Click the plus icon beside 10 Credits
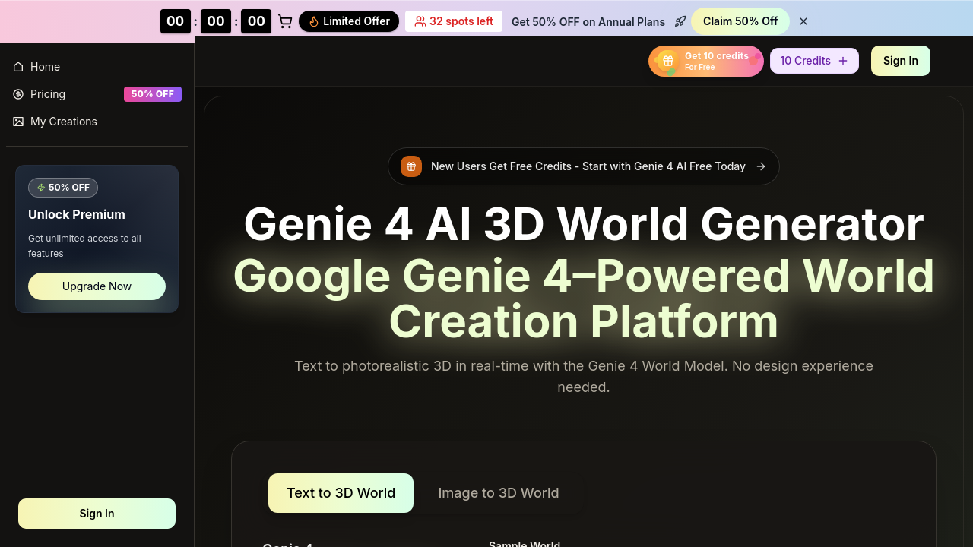 tap(843, 61)
